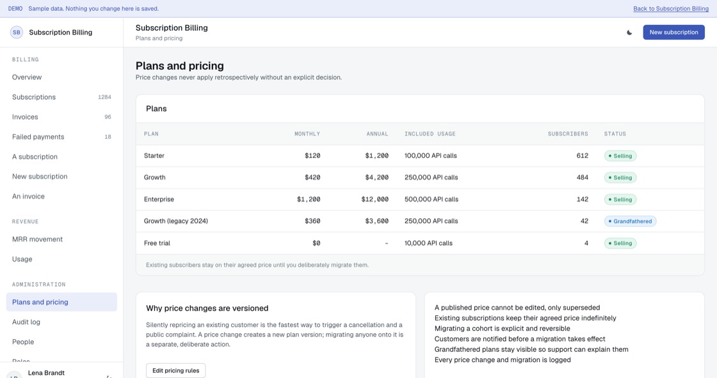Click the New subscription button
The height and width of the screenshot is (378, 717).
(x=673, y=33)
